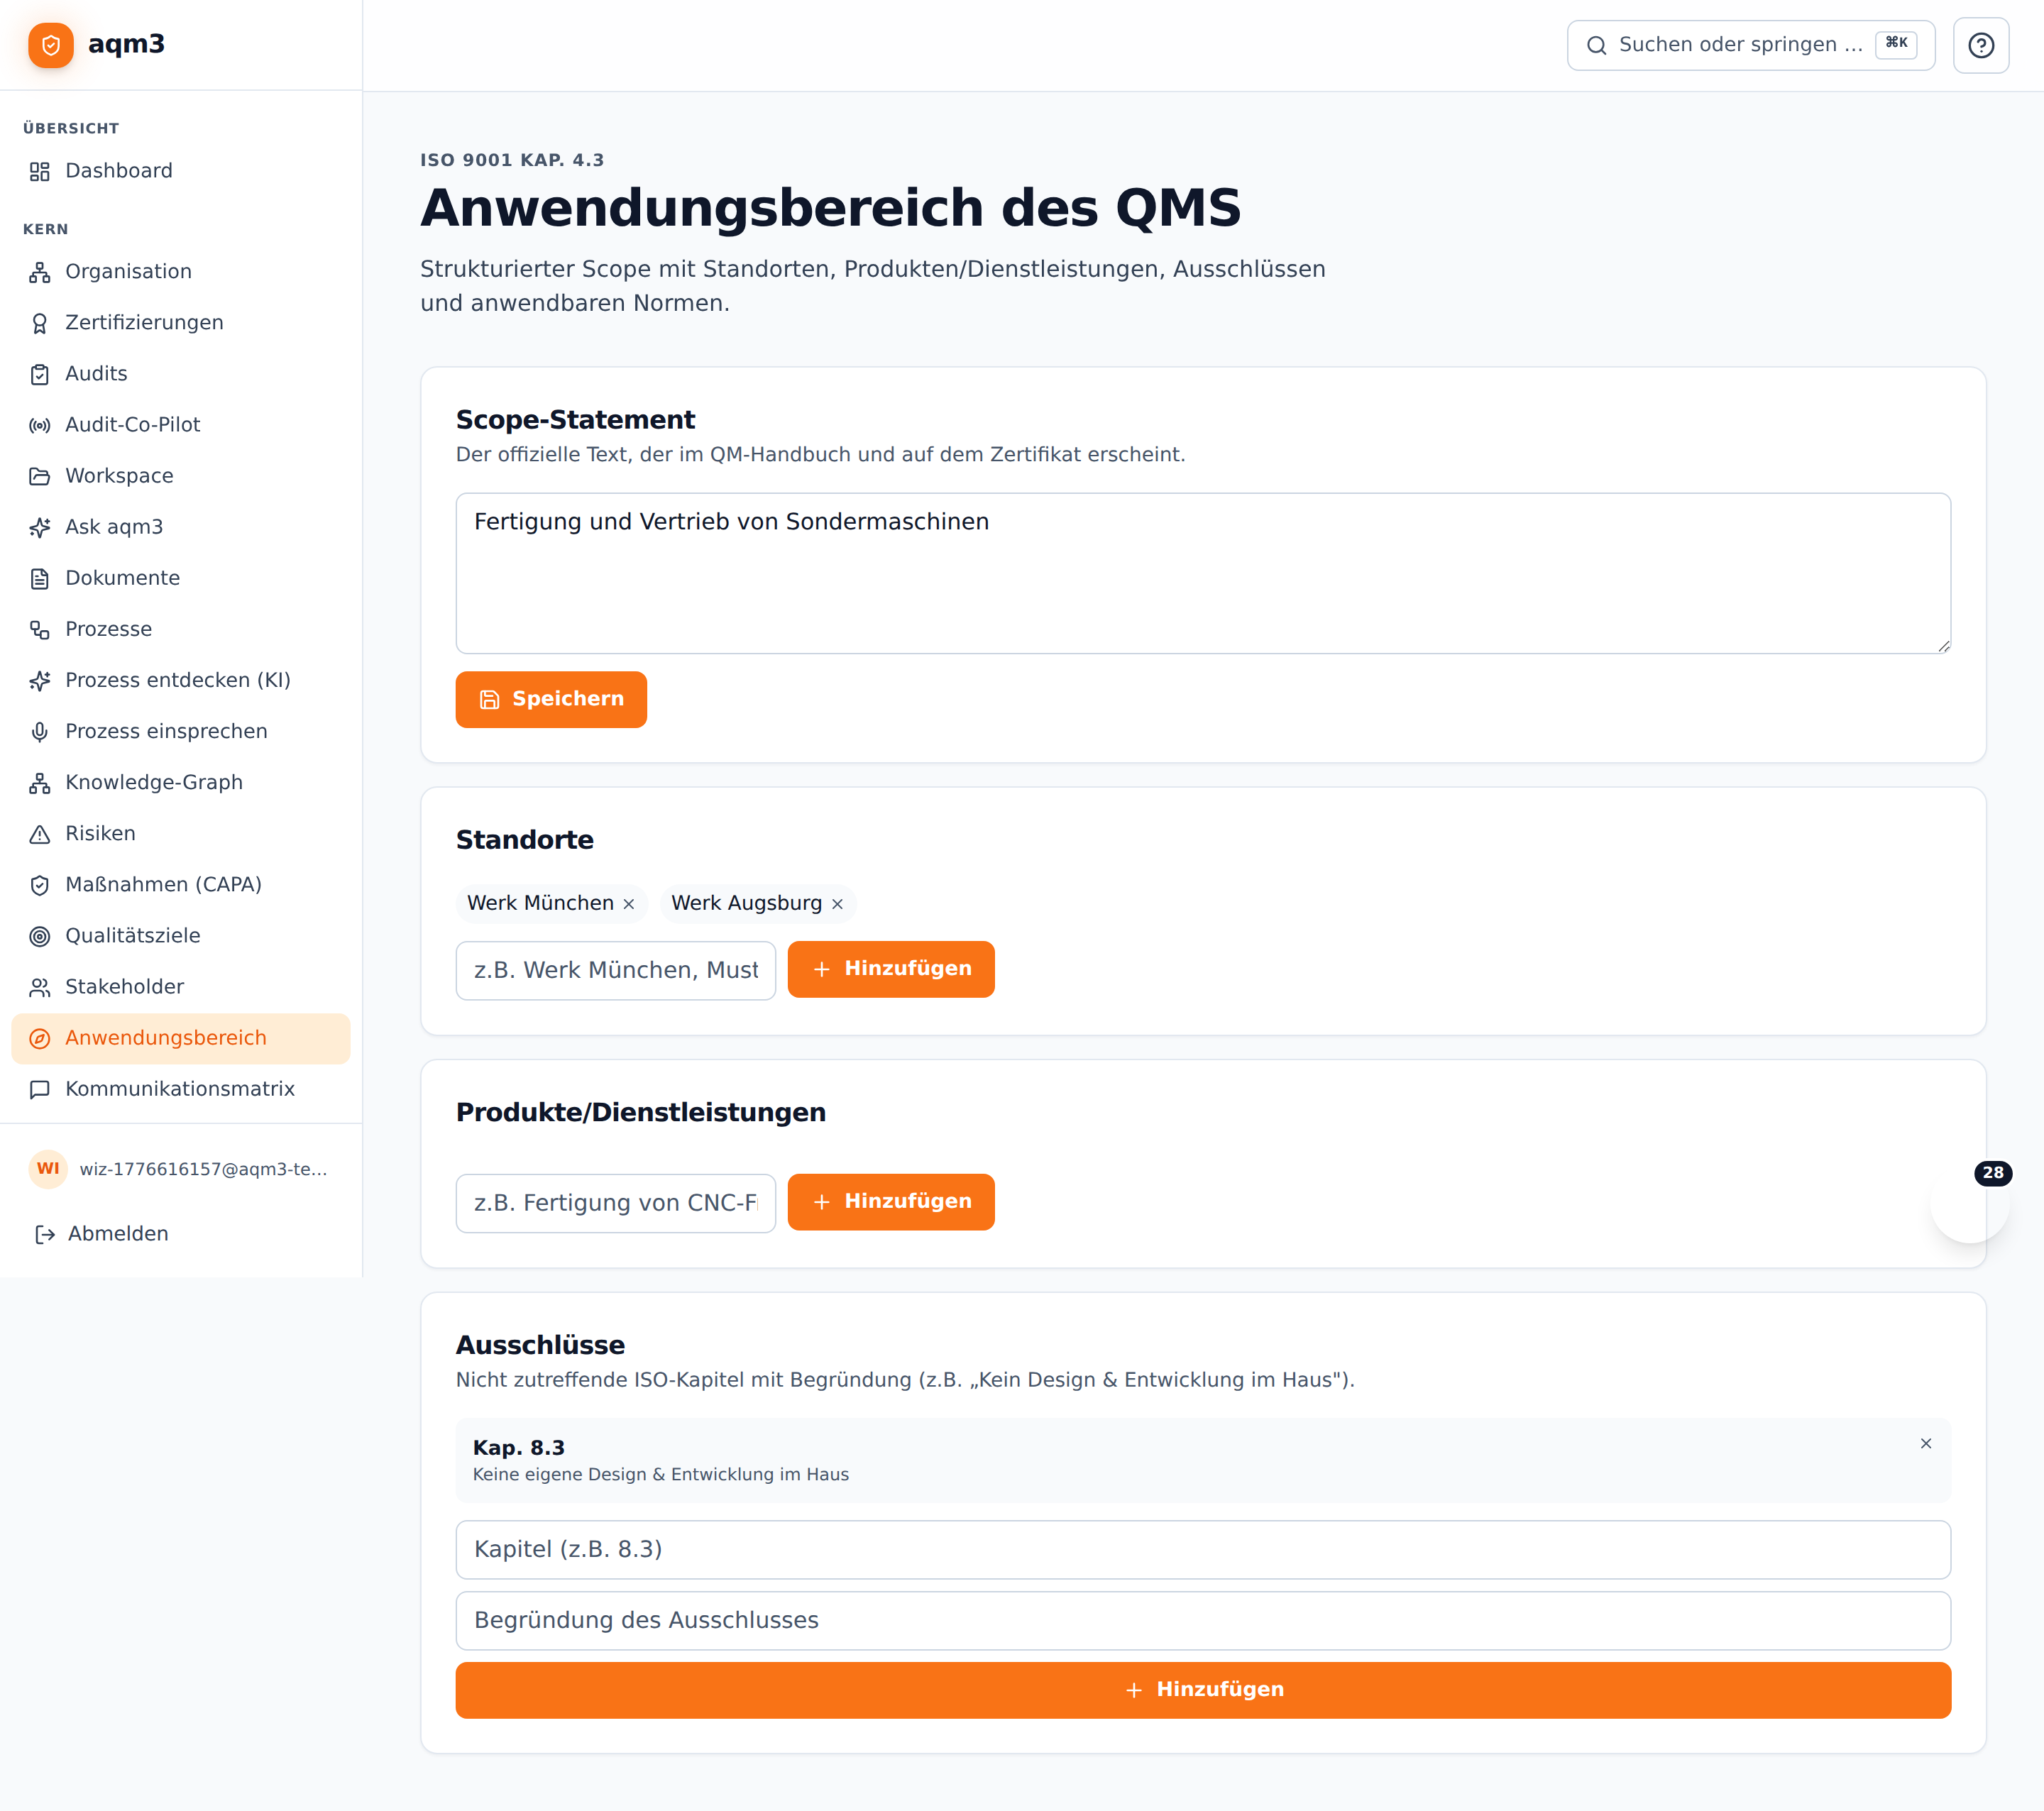Screen dimensions: 2044x1811
Task: Click the Zertifizierungen ribbon icon
Action: 40,324
